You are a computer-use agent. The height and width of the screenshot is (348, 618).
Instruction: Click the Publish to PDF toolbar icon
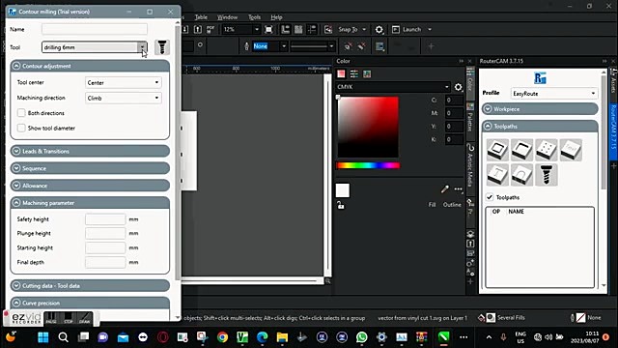click(x=211, y=30)
